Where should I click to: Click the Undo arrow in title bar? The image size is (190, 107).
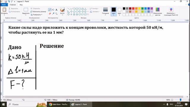pos(9,1)
